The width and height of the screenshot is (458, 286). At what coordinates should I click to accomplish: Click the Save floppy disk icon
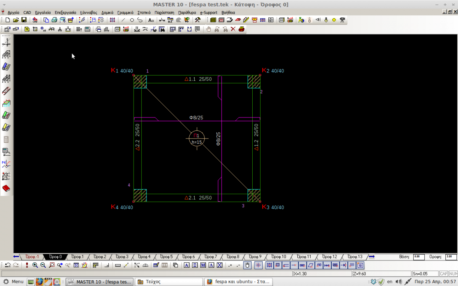24,20
